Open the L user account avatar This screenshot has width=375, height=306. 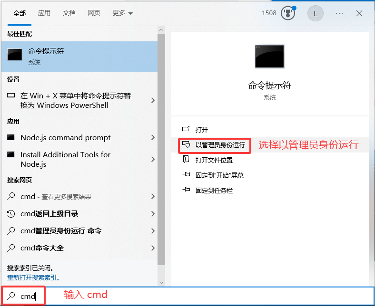(x=315, y=13)
